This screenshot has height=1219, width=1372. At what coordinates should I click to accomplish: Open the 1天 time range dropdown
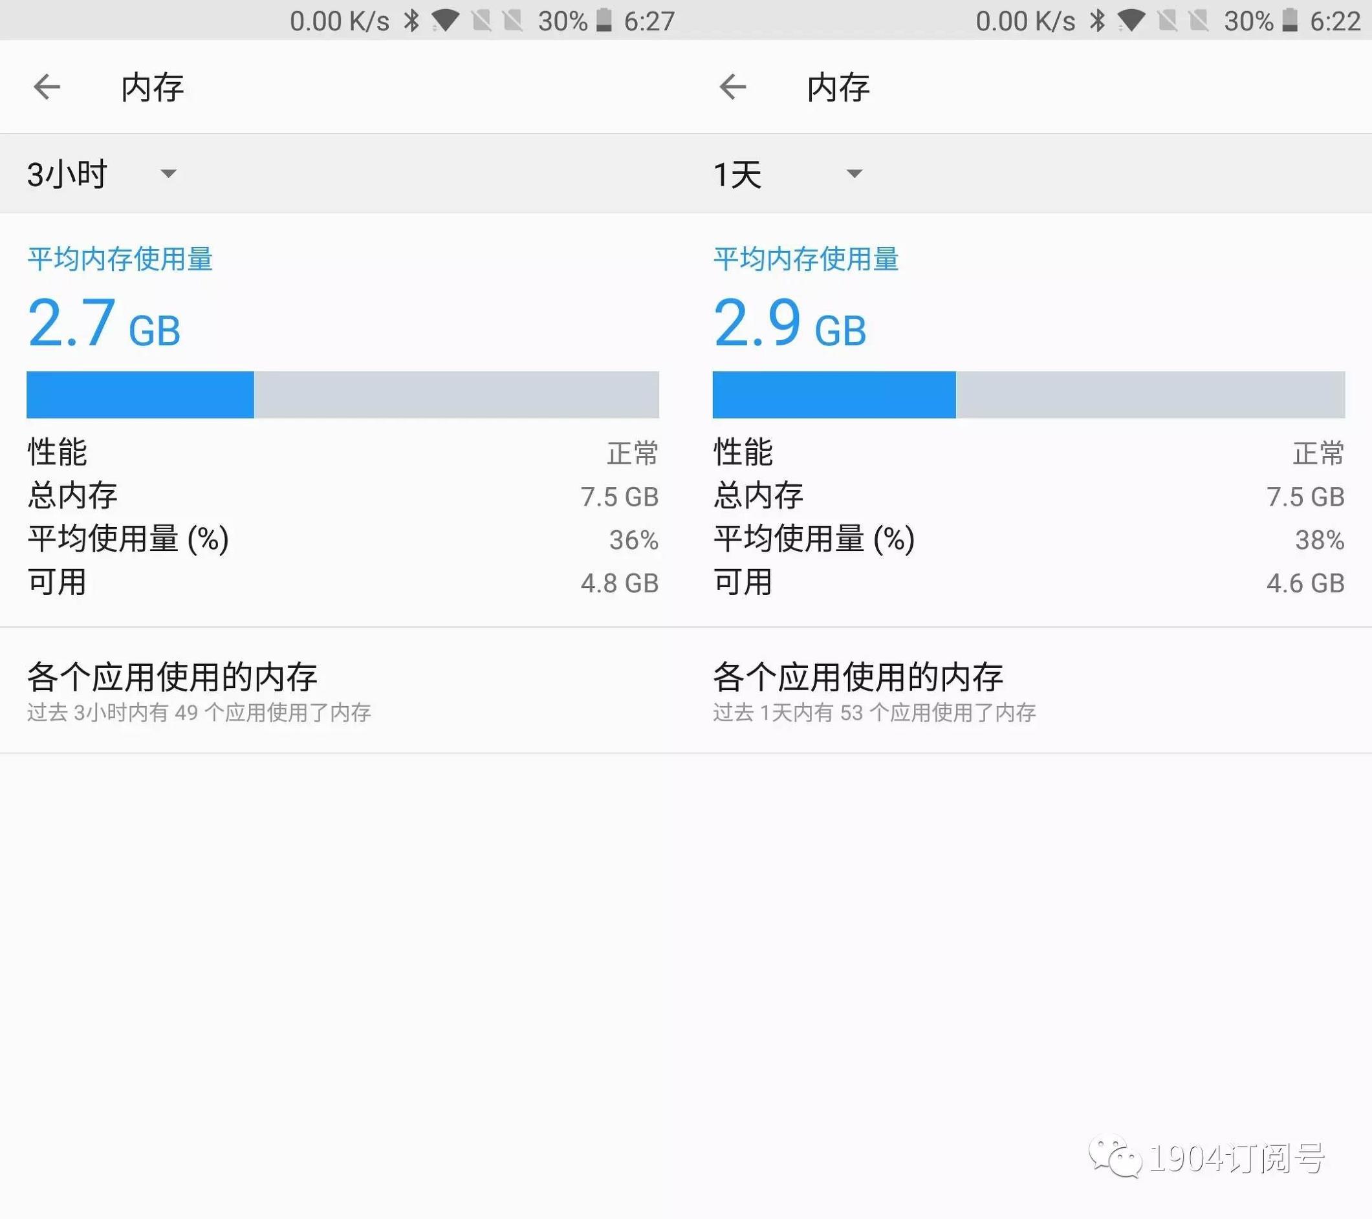click(x=785, y=173)
